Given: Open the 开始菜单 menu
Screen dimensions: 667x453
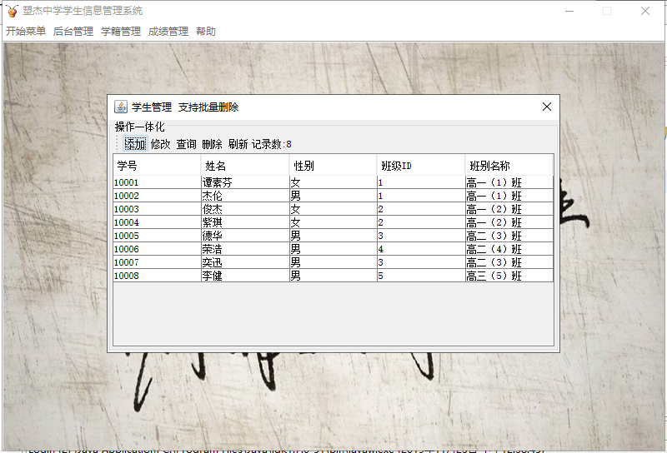Looking at the screenshot, I should pos(26,32).
